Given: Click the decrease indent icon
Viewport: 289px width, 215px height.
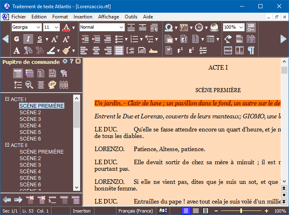Looking at the screenshot, I should [96, 39].
